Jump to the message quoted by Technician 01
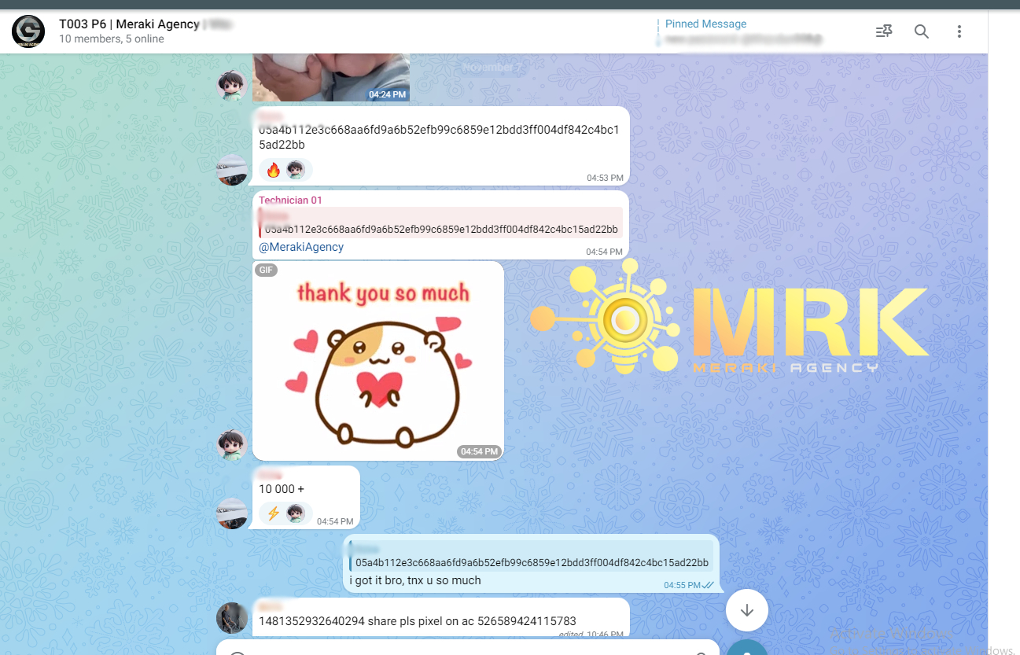 (440, 223)
